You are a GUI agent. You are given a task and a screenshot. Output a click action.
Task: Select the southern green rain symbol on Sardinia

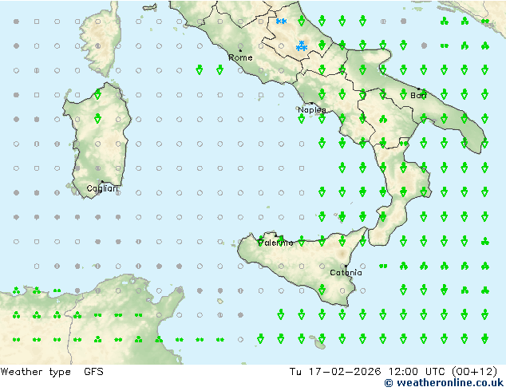[98, 119]
